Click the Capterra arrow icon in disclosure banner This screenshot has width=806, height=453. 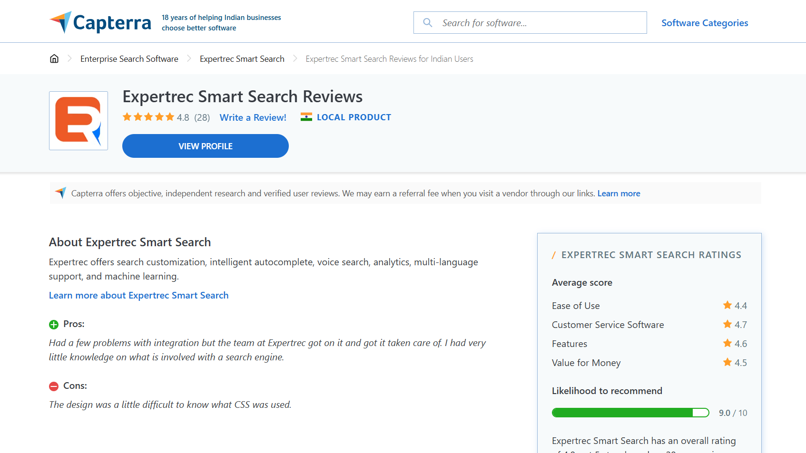[x=60, y=193]
